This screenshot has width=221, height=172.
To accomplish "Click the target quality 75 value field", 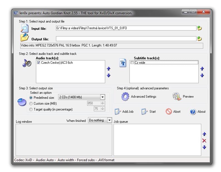I will pyautogui.click(x=97, y=109).
